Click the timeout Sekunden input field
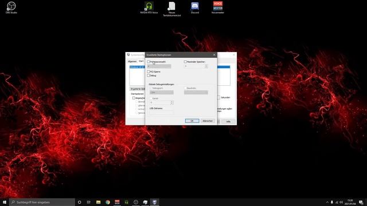Image resolution: width=367 pixels, height=206 pixels. click(218, 97)
